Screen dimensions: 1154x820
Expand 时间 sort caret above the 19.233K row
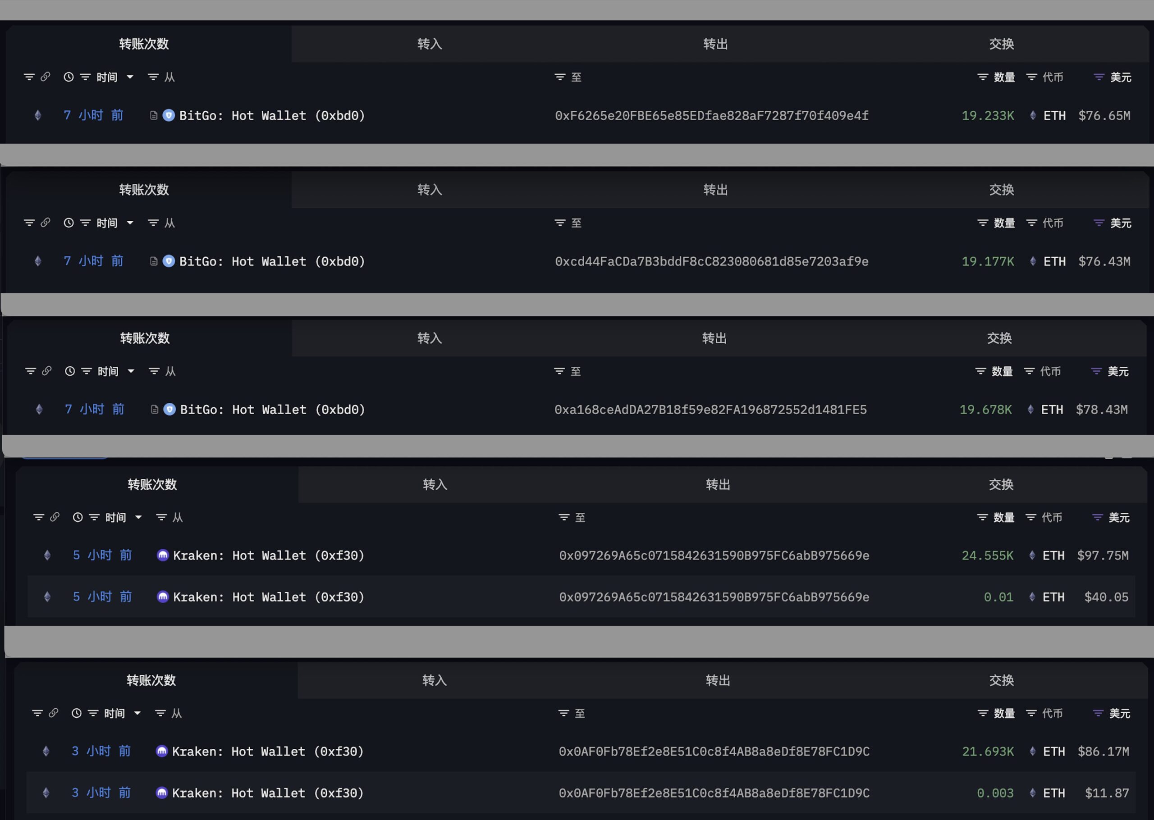point(130,77)
